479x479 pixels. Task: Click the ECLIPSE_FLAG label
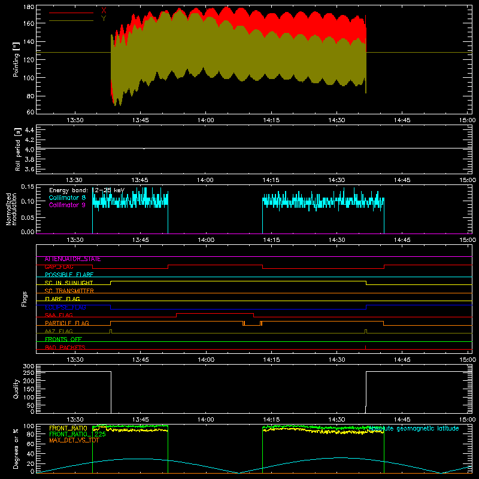point(65,307)
